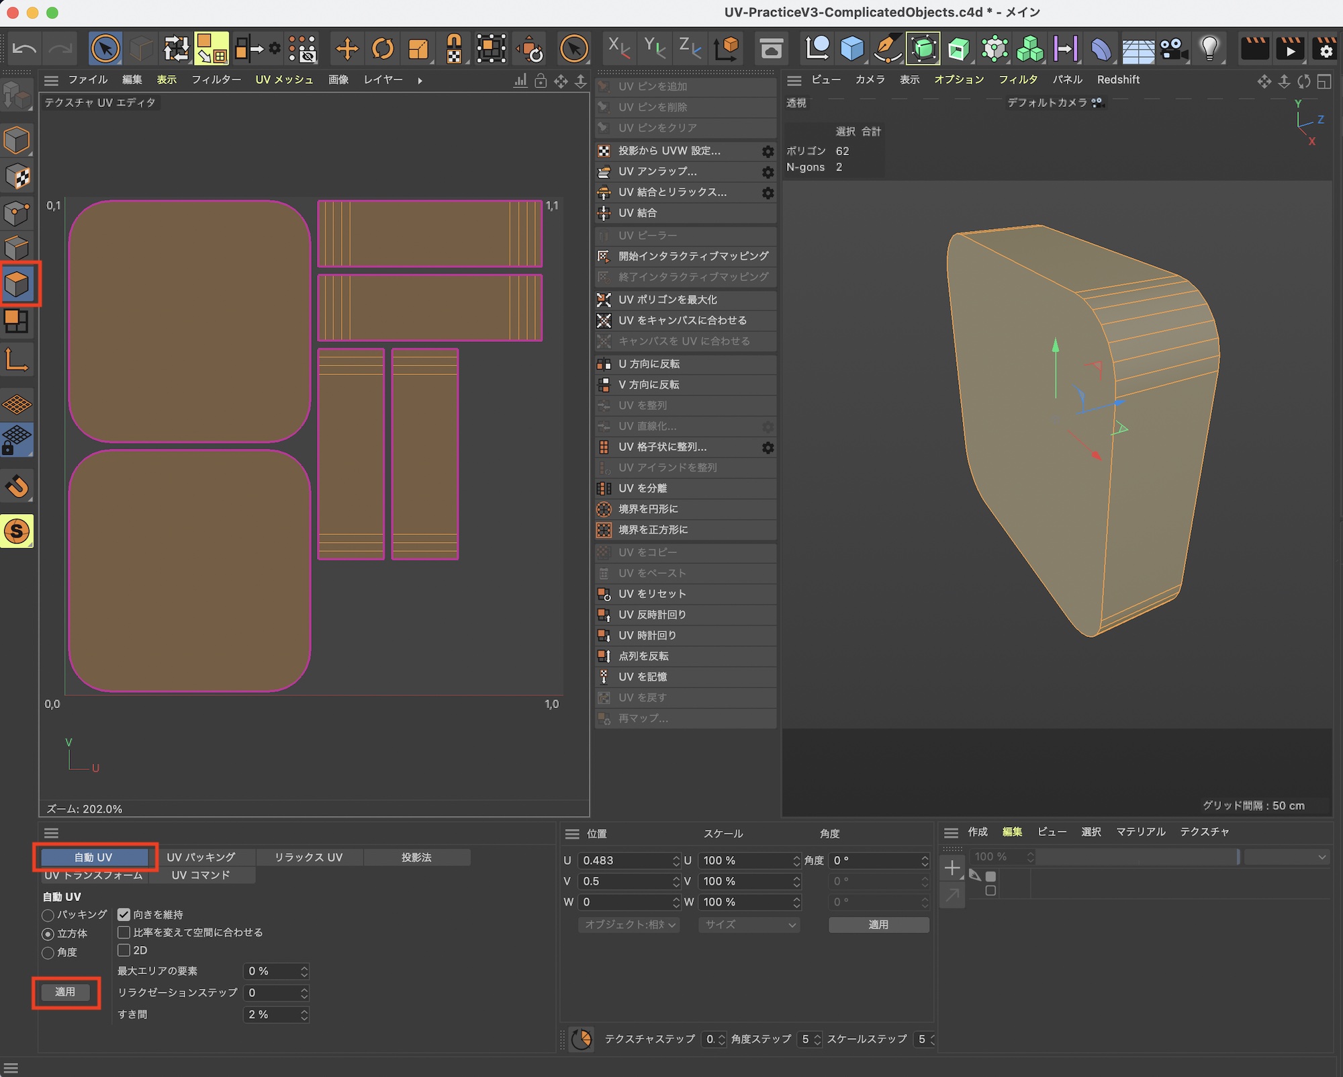Open the サイズ dropdown
The width and height of the screenshot is (1343, 1077).
(749, 924)
